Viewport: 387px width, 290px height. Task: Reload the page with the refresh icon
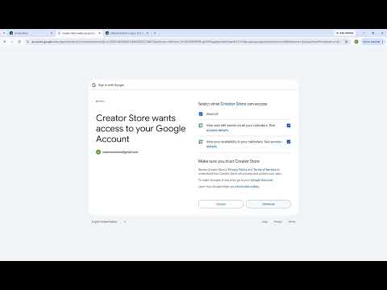(19, 42)
